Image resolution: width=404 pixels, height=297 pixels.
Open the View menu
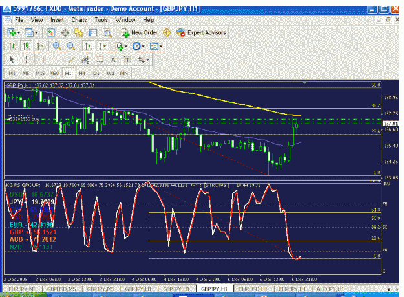(x=37, y=20)
